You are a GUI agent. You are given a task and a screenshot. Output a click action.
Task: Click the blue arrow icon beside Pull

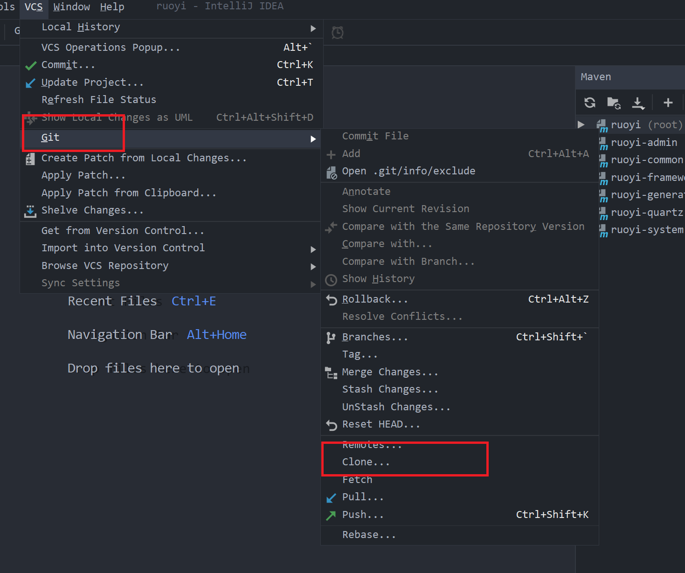click(331, 498)
